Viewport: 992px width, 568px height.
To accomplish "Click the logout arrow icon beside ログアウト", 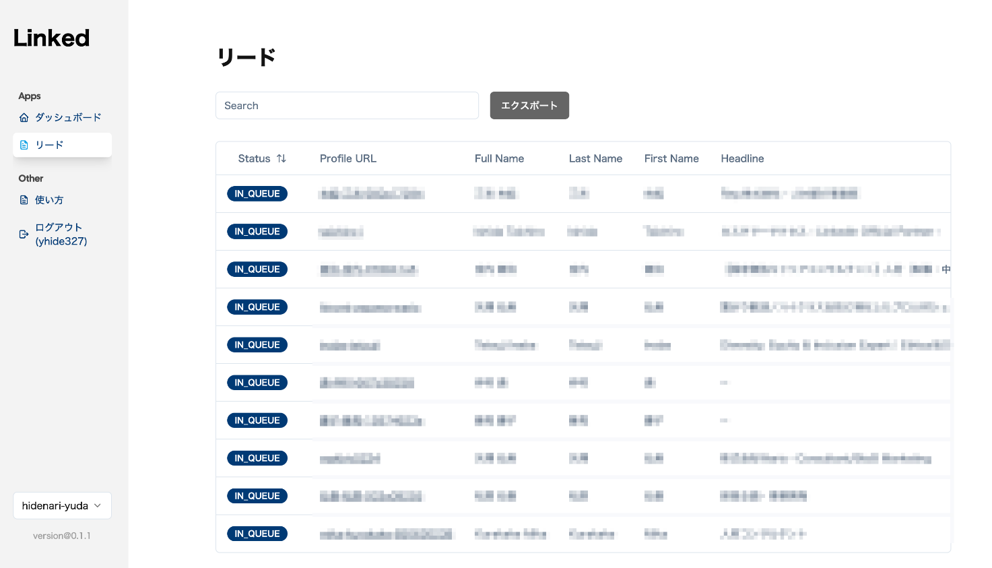I will [x=24, y=234].
